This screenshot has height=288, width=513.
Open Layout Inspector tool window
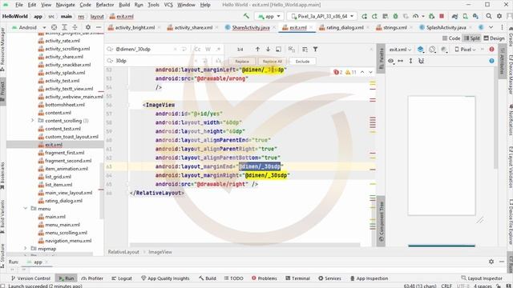click(482, 278)
